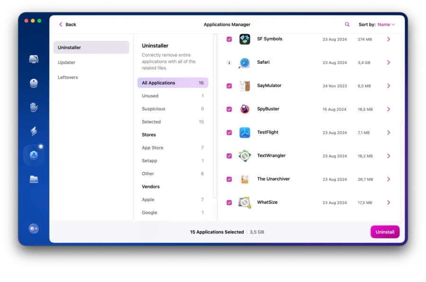426x282 pixels.
Task: Click the SayMulator name text
Action: point(269,85)
